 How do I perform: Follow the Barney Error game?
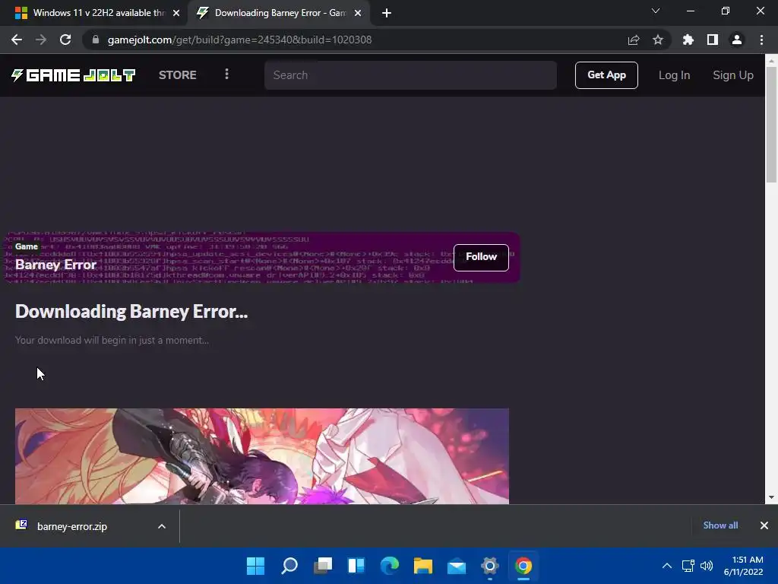tap(481, 257)
